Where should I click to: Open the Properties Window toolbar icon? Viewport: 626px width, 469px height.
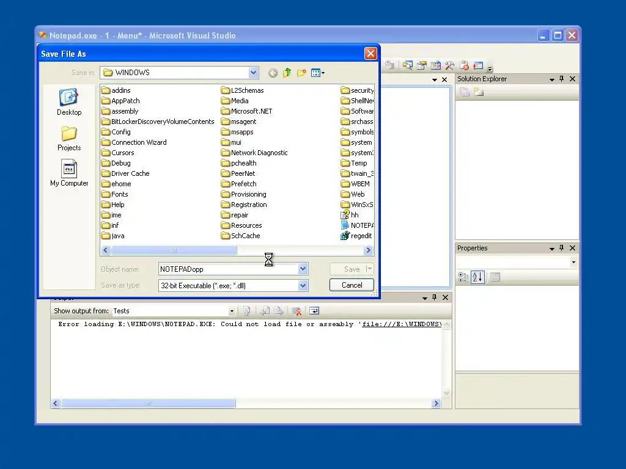tap(422, 65)
